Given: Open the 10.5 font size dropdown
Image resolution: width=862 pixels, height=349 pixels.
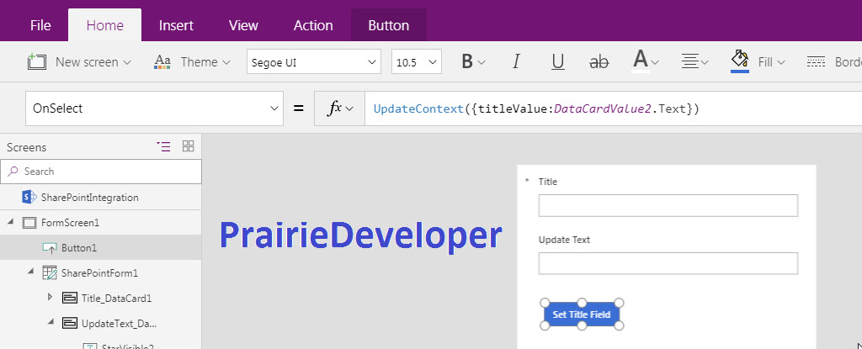Looking at the screenshot, I should [416, 62].
